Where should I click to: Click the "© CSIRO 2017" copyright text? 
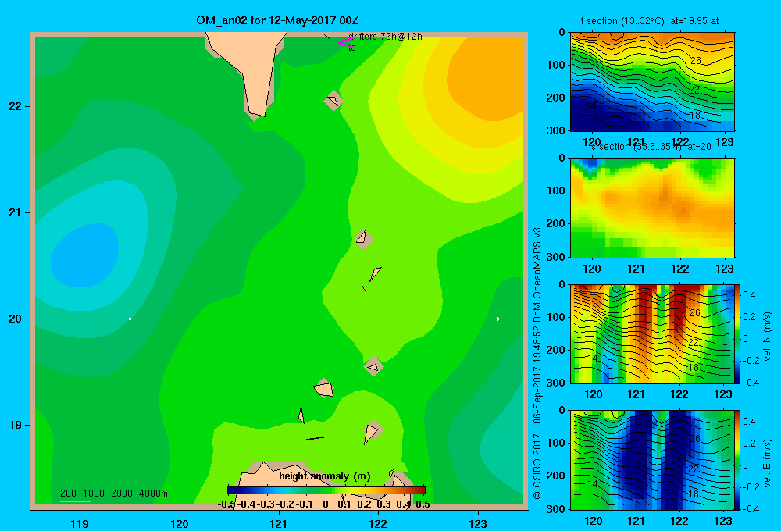click(537, 465)
